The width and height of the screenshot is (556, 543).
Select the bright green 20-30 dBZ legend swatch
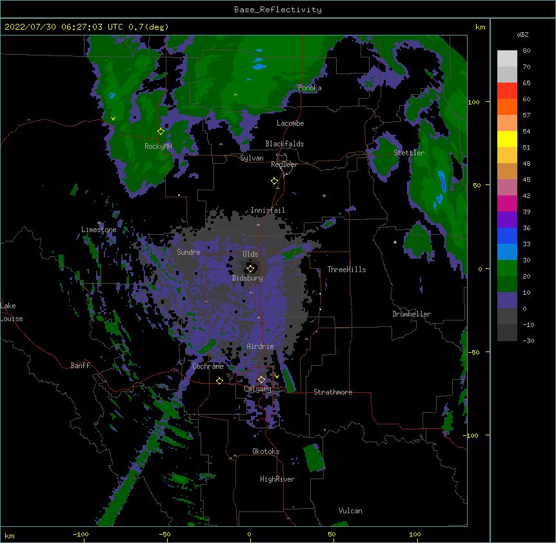tap(507, 268)
